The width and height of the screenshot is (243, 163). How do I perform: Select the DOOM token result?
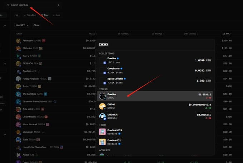pyautogui.click(x=155, y=106)
